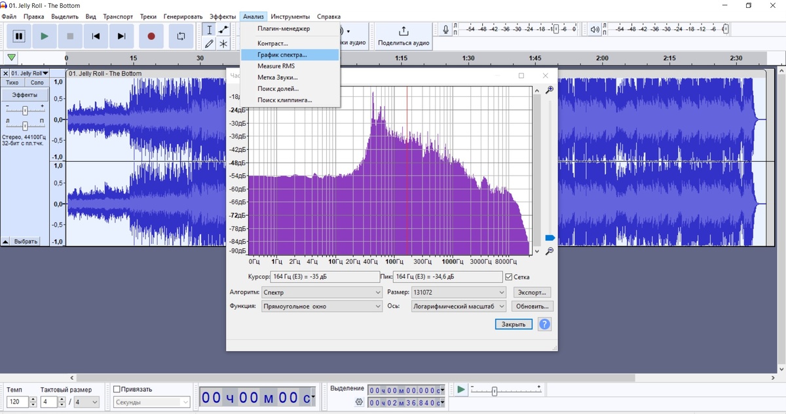Select the Draw pencil tool
This screenshot has width=786, height=414.
point(209,44)
